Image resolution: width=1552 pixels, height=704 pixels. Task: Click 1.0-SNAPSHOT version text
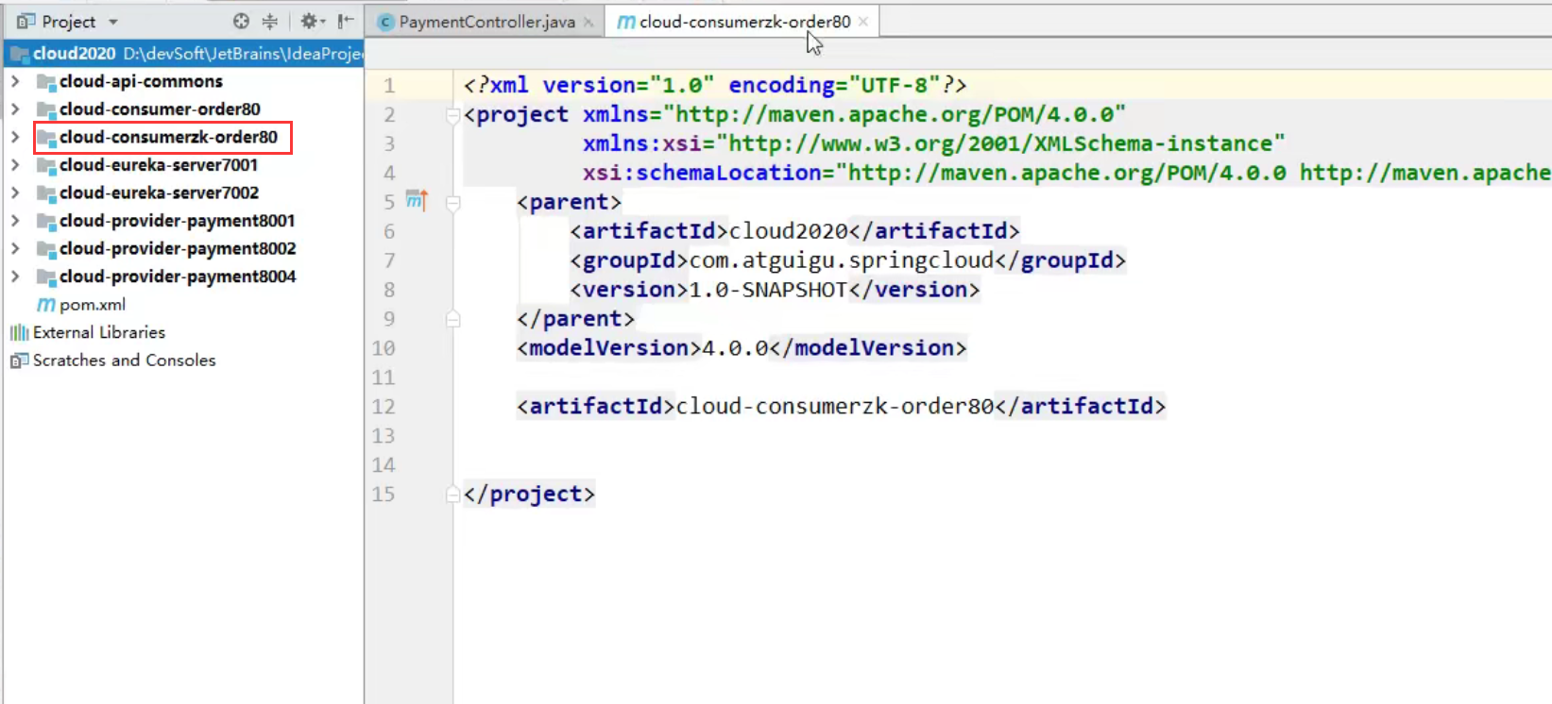click(x=768, y=290)
